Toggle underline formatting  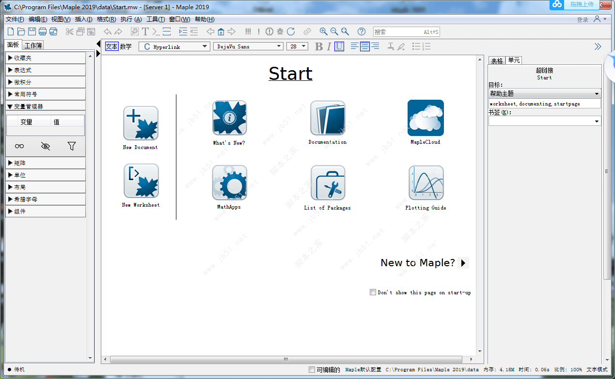tap(339, 46)
